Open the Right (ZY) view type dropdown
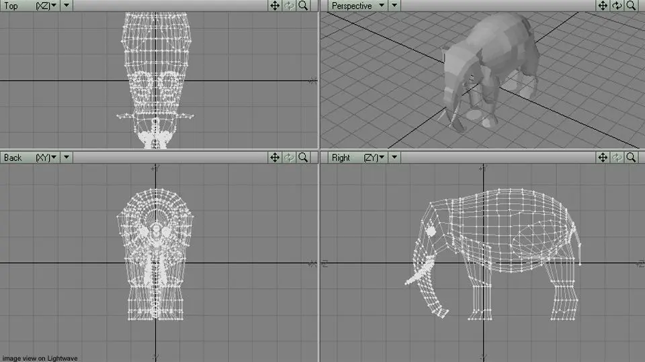The height and width of the screenshot is (362, 645). 358,158
